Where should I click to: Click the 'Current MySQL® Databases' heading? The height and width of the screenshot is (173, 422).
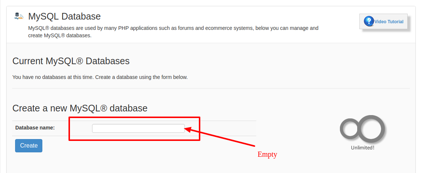(x=71, y=61)
